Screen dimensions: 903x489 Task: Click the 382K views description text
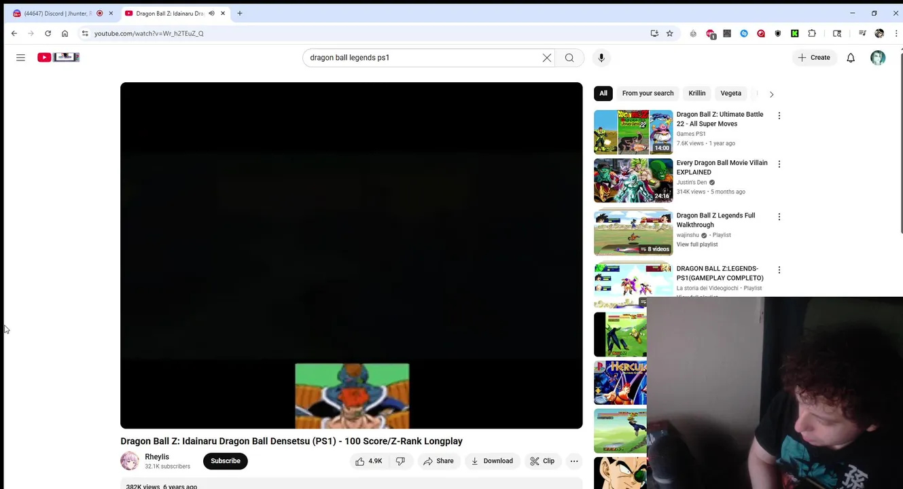click(162, 486)
